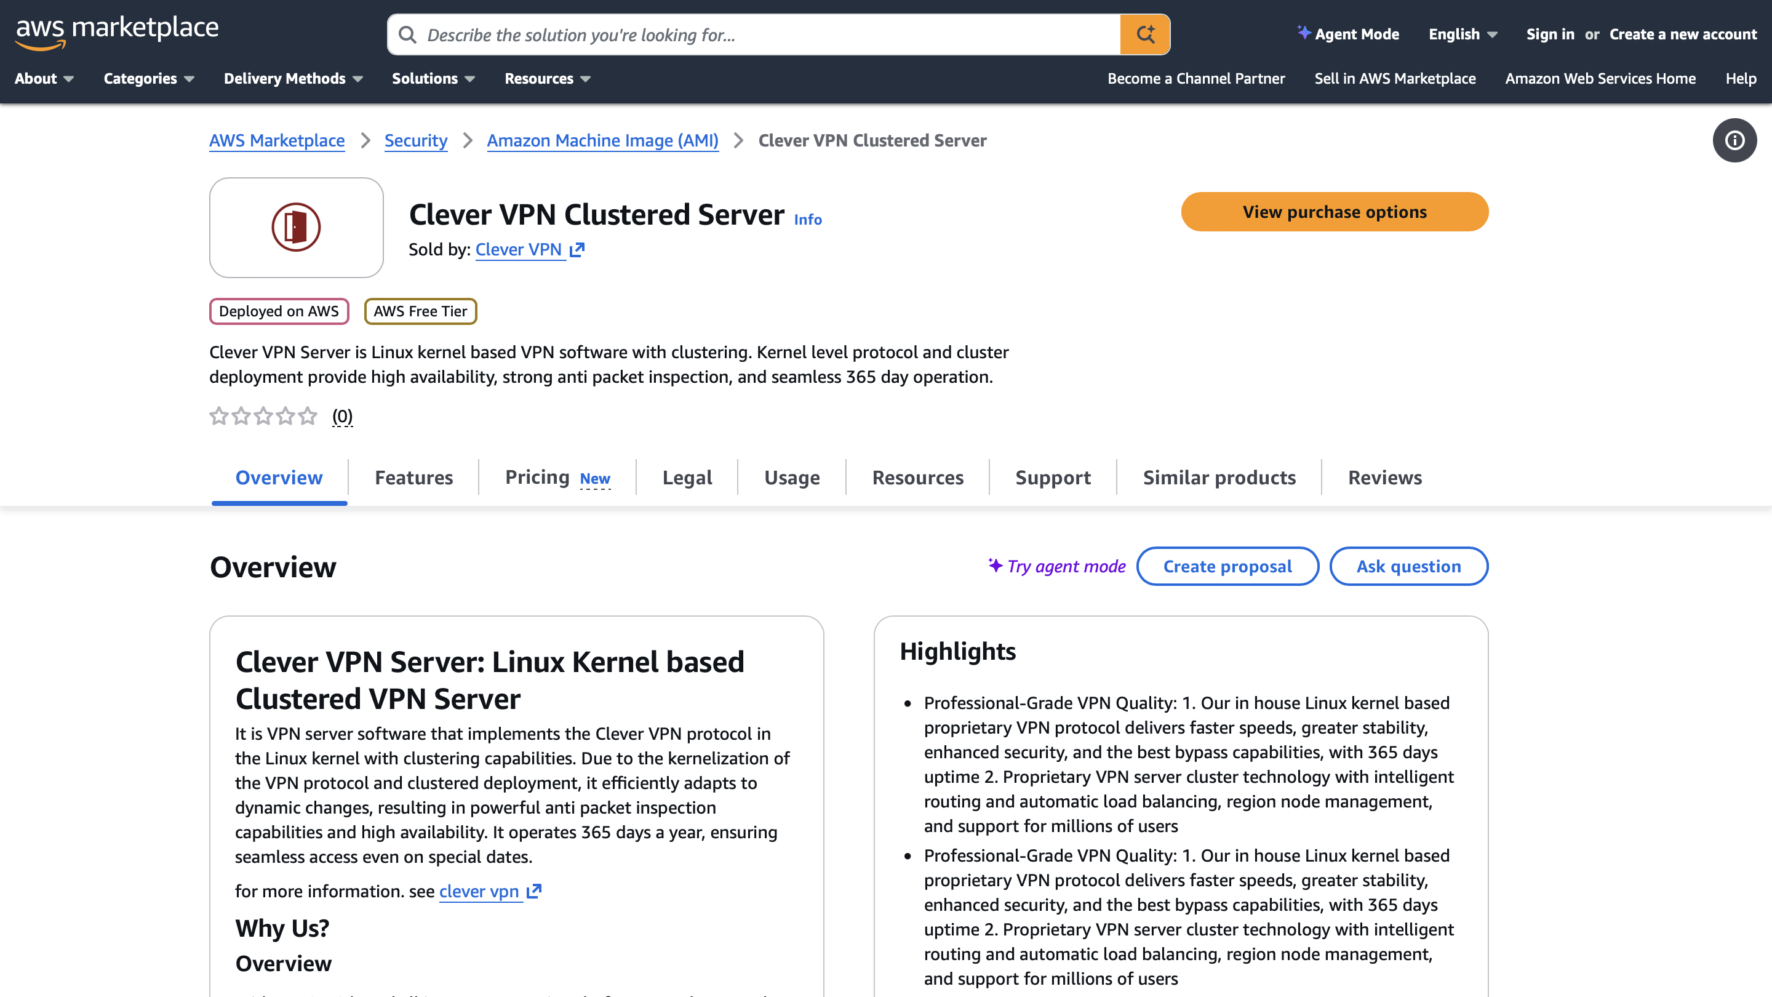Viewport: 1772px width, 997px height.
Task: Open the Similar products tab
Action: click(x=1219, y=478)
